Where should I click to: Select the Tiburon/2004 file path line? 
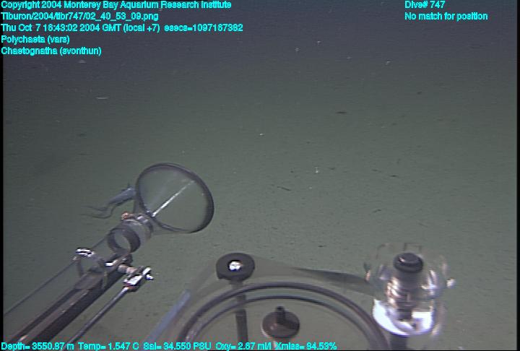[x=79, y=17]
